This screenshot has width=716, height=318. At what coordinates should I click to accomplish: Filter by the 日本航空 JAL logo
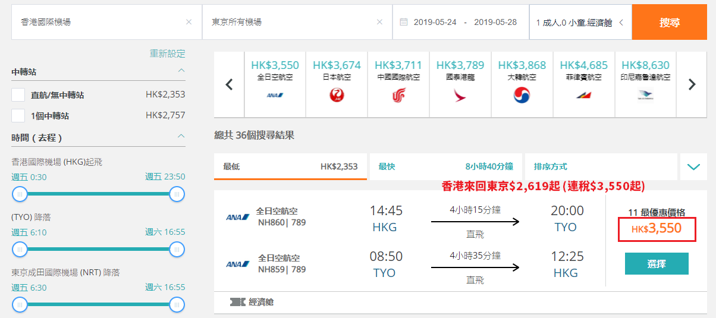coord(337,95)
